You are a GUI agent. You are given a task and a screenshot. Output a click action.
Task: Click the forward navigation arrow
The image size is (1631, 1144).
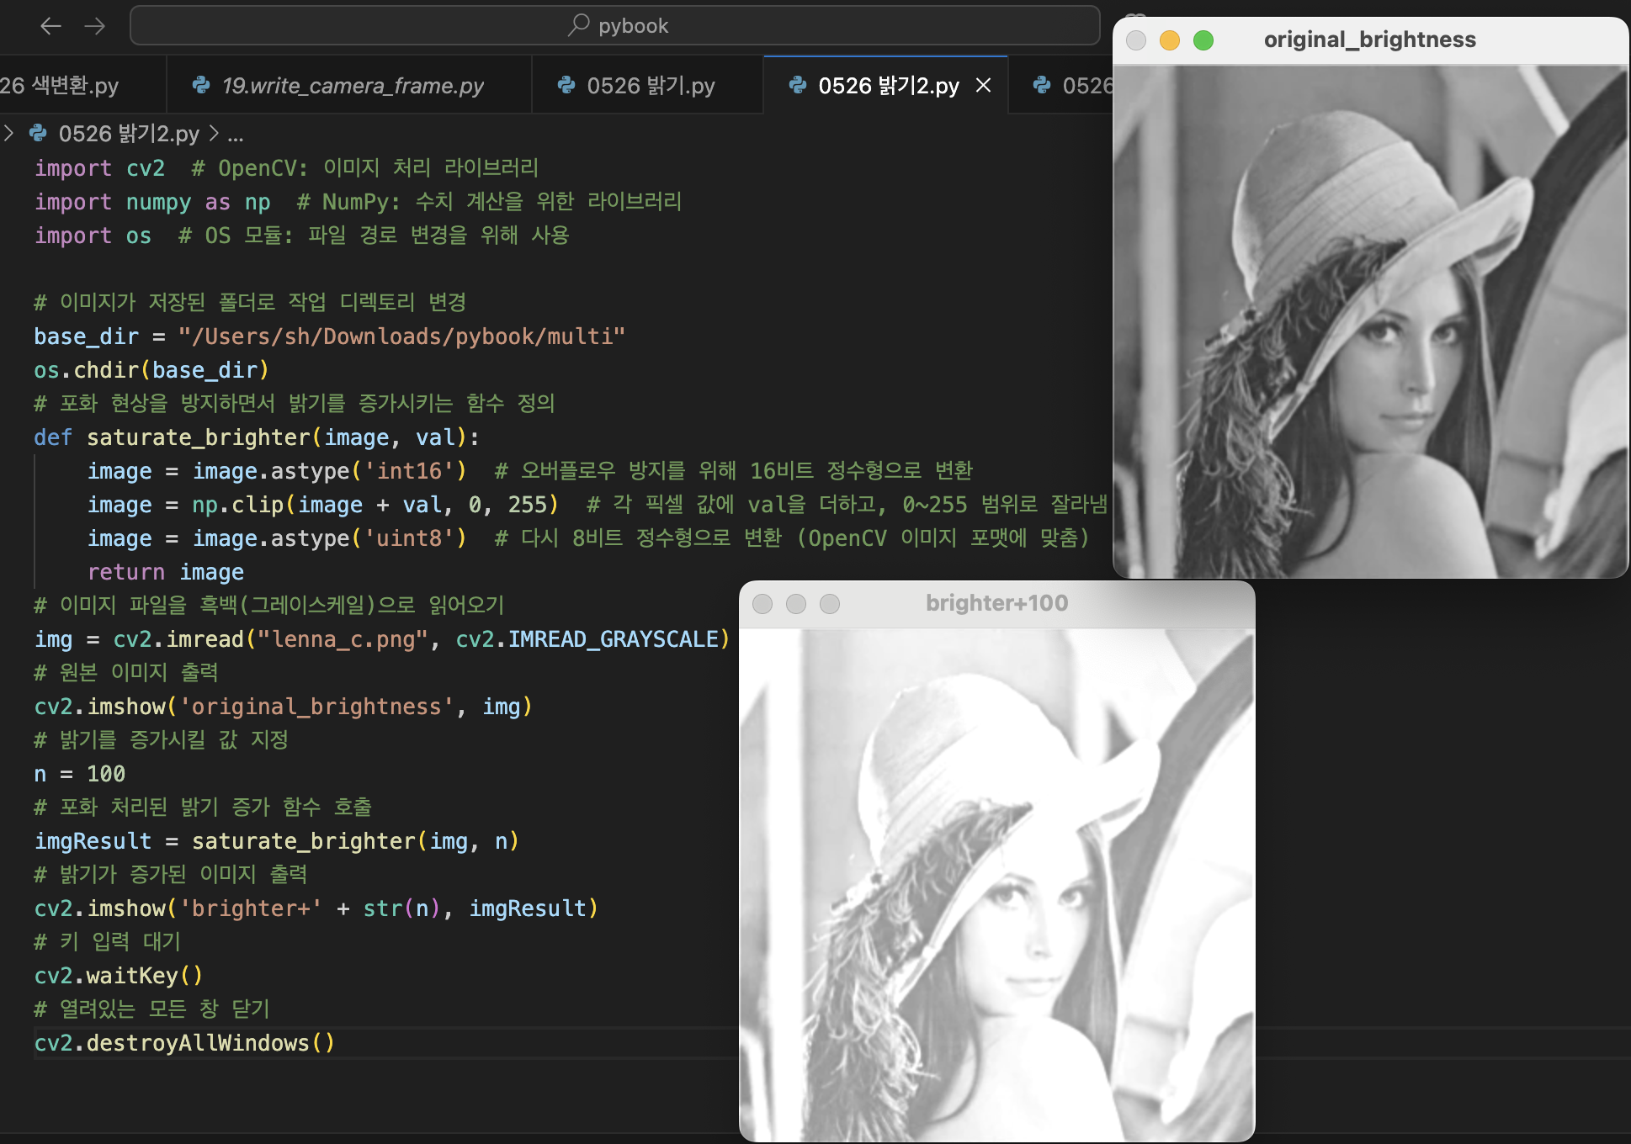(x=95, y=26)
